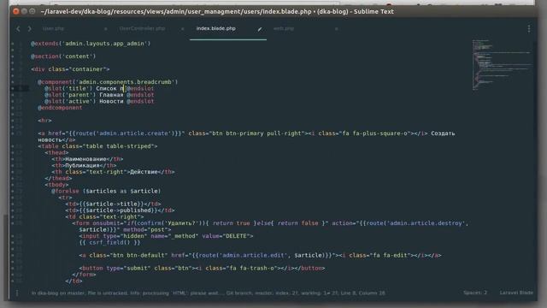Click the @slot('title') line
This screenshot has width=547, height=308.
99,88
